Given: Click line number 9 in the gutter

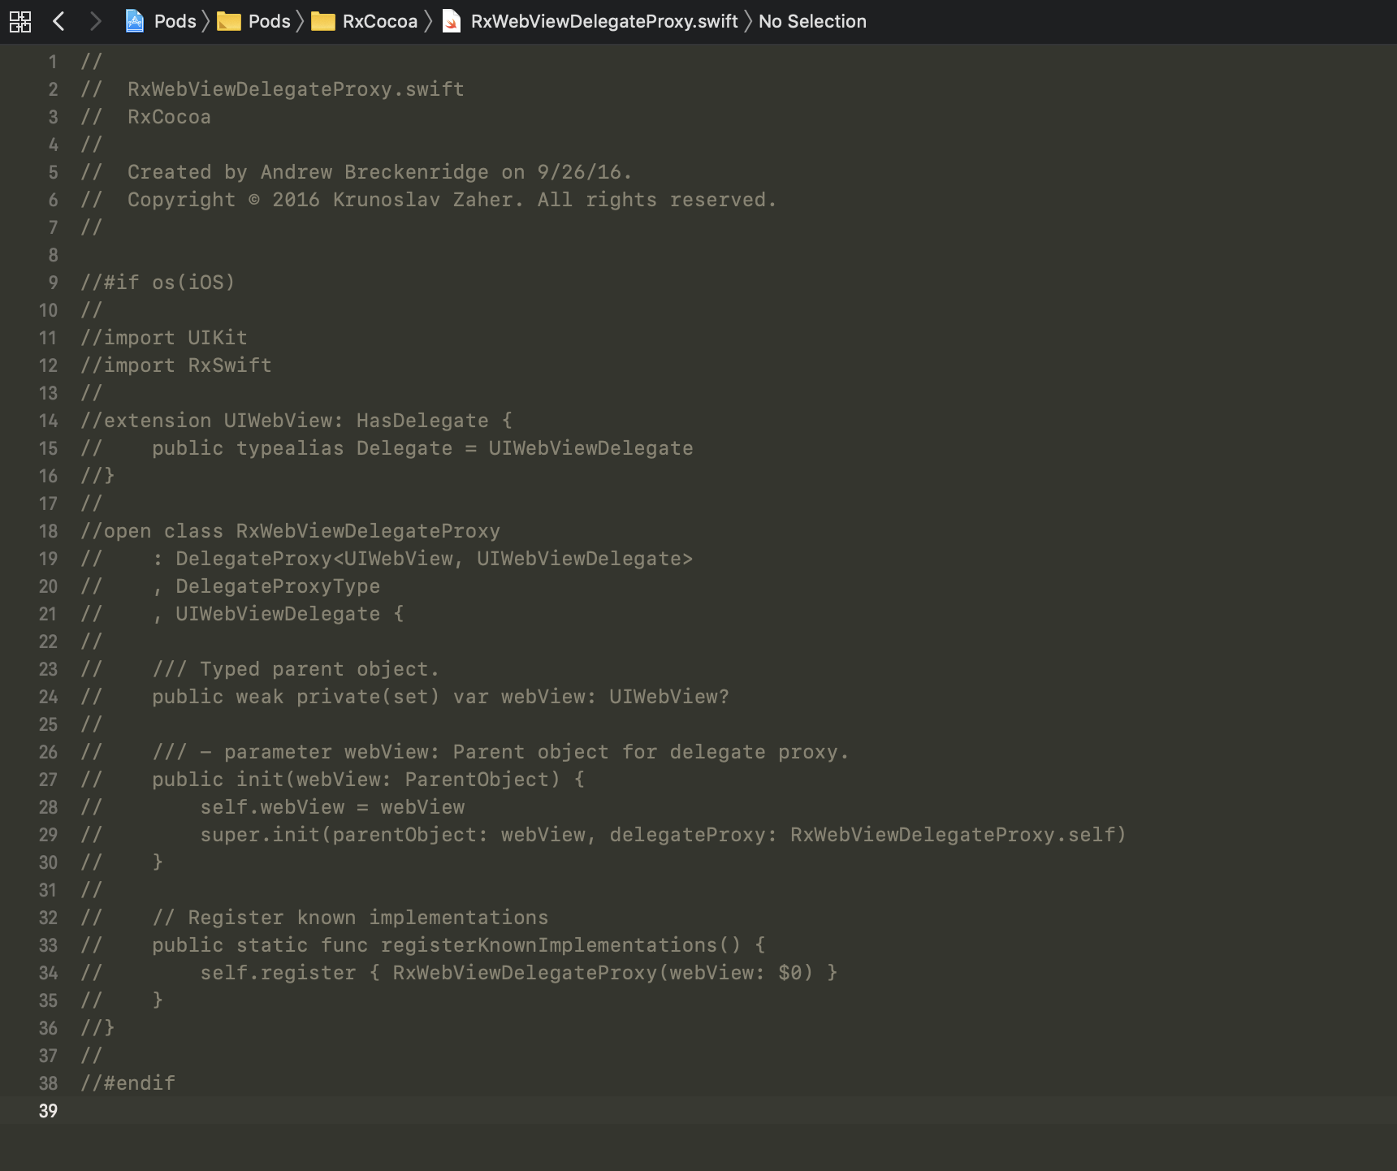Looking at the screenshot, I should pos(53,283).
